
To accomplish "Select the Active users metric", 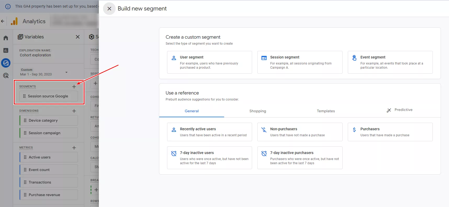I will (49, 157).
